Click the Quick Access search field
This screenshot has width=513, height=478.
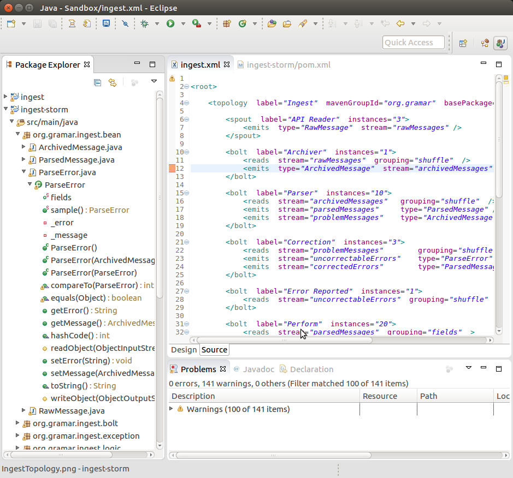coord(412,43)
